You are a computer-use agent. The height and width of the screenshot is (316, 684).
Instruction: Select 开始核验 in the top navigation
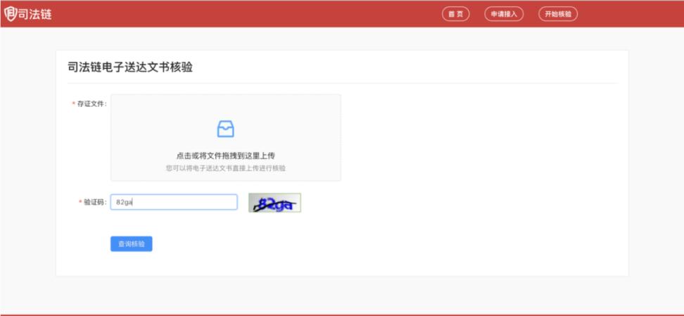[x=558, y=14]
